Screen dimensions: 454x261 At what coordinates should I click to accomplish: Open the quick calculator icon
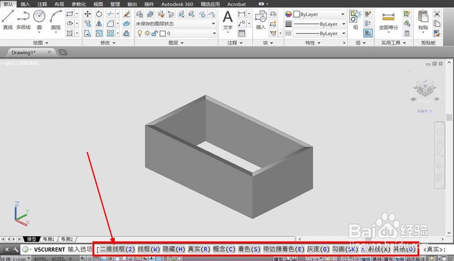[x=407, y=33]
